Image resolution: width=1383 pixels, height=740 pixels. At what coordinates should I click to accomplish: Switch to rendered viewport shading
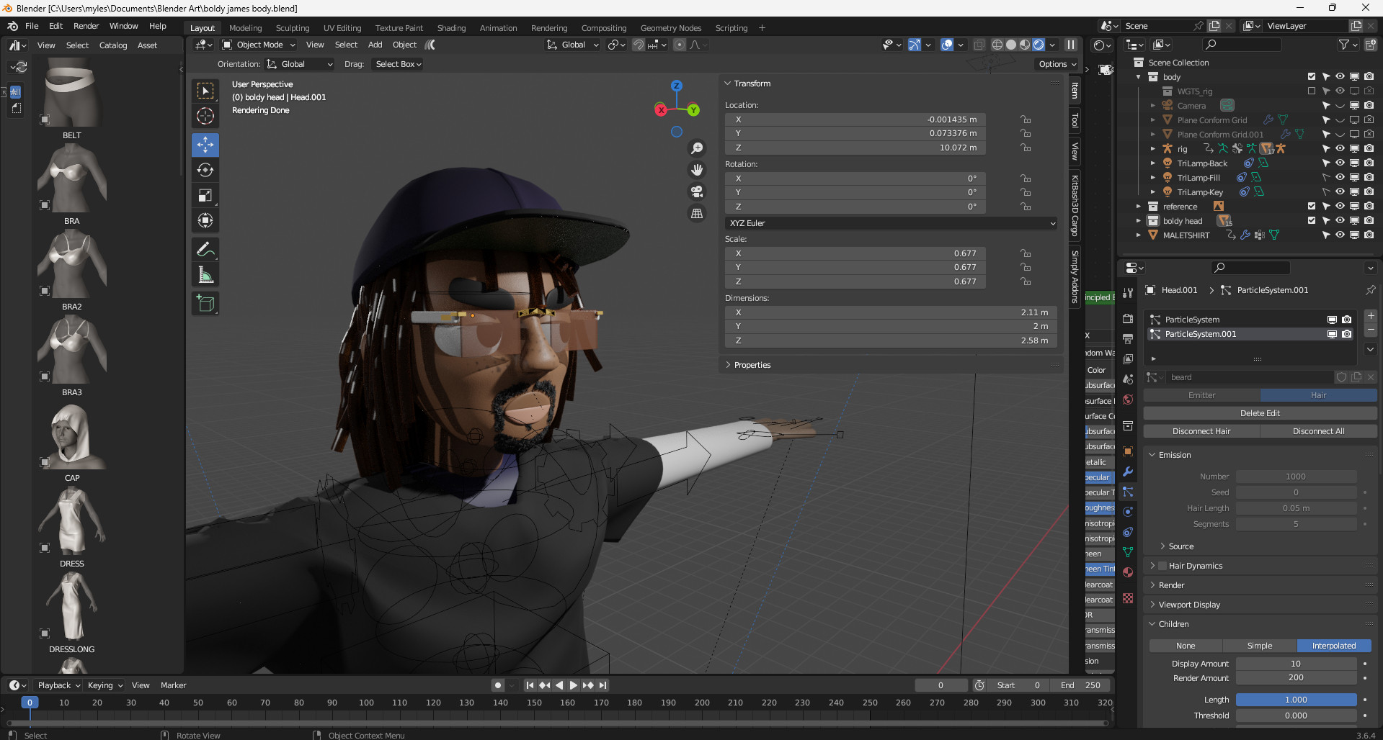(1039, 45)
